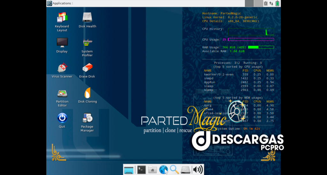Click the 'Xorg' row in memory list
327x175 pixels.
pos(239,105)
